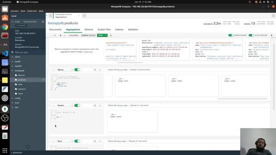Click the $group link in output header

click(x=120, y=70)
